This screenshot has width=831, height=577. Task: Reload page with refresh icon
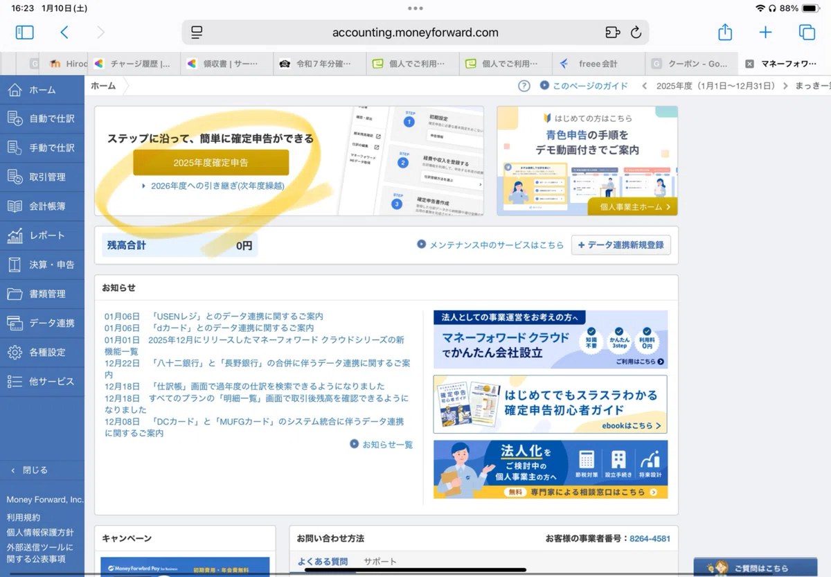[636, 33]
